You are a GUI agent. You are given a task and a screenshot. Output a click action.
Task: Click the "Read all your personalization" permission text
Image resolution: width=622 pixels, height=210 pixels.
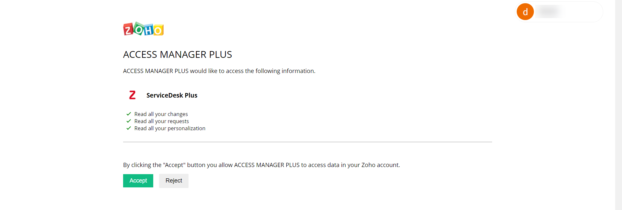(x=170, y=128)
